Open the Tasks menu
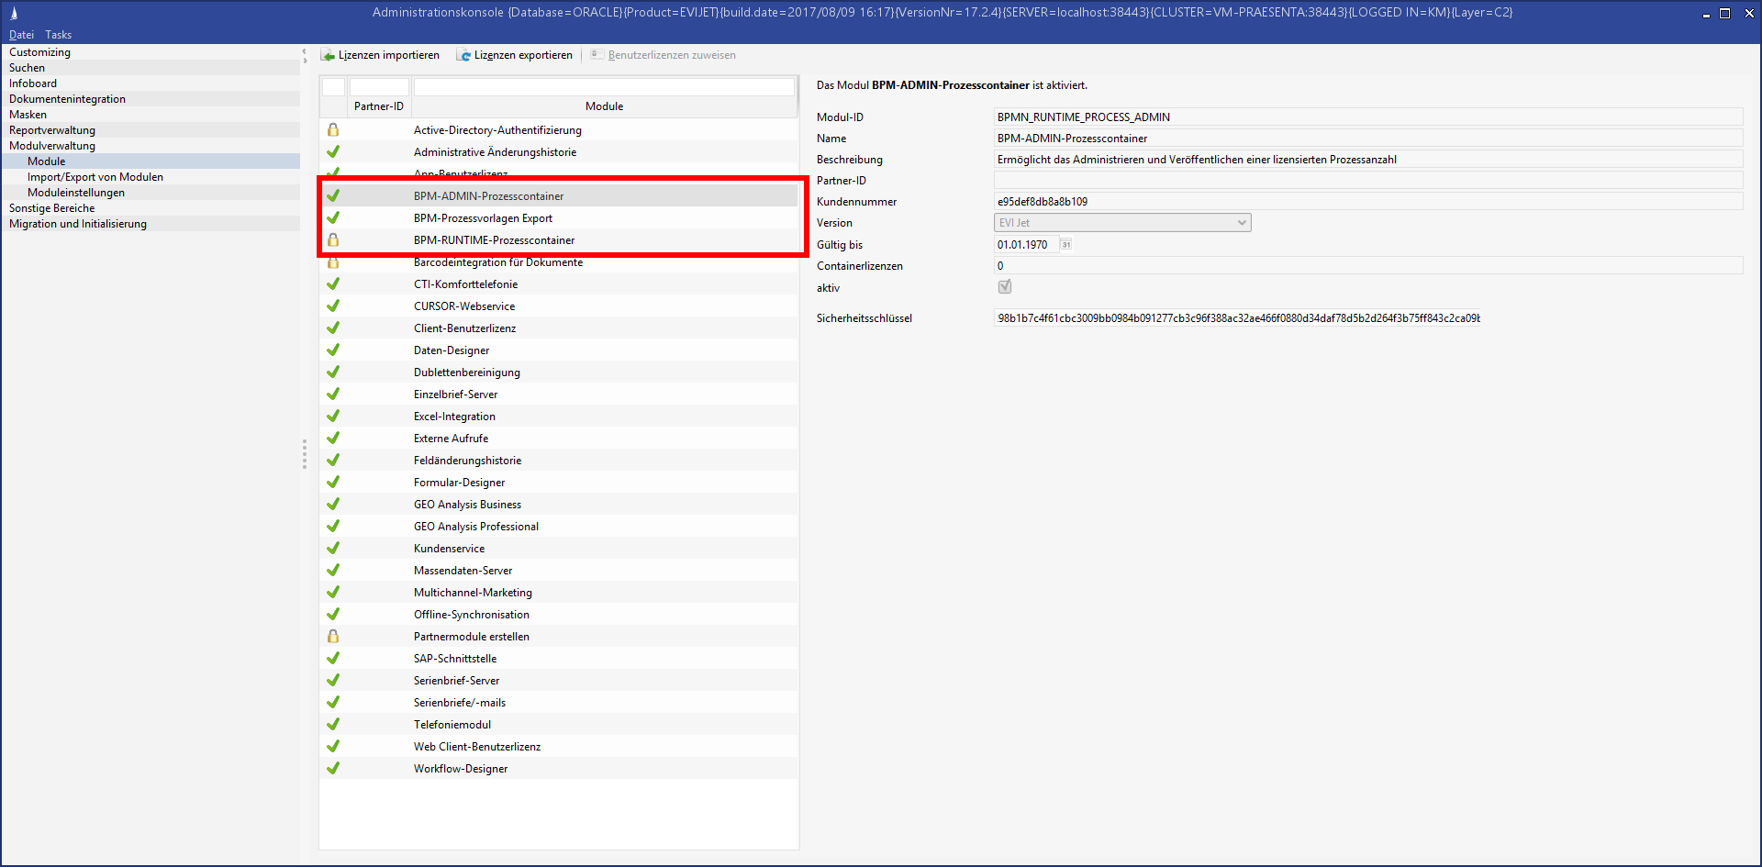Screen dimensions: 1762x867 coord(58,35)
